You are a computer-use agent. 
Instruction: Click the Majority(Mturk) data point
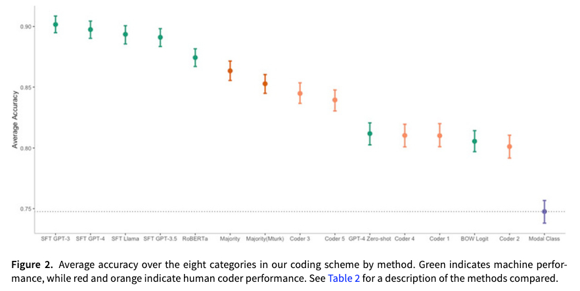click(265, 84)
